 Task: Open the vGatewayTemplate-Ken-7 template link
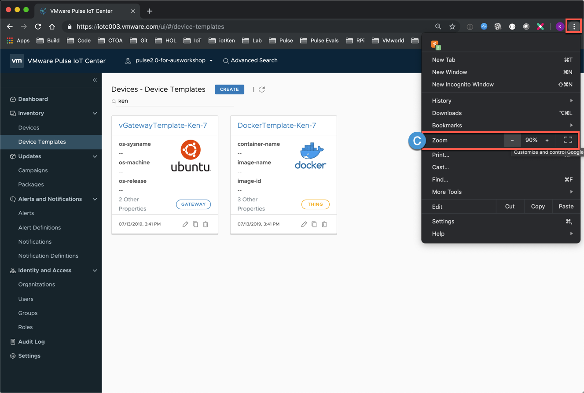(163, 126)
